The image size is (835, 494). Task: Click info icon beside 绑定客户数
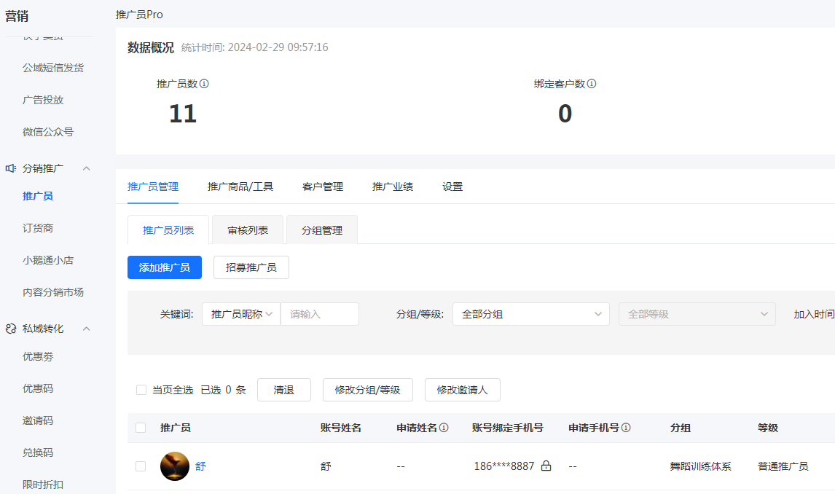pos(592,84)
